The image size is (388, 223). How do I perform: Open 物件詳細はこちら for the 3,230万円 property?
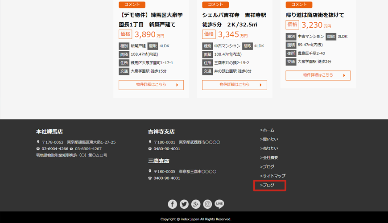(318, 75)
